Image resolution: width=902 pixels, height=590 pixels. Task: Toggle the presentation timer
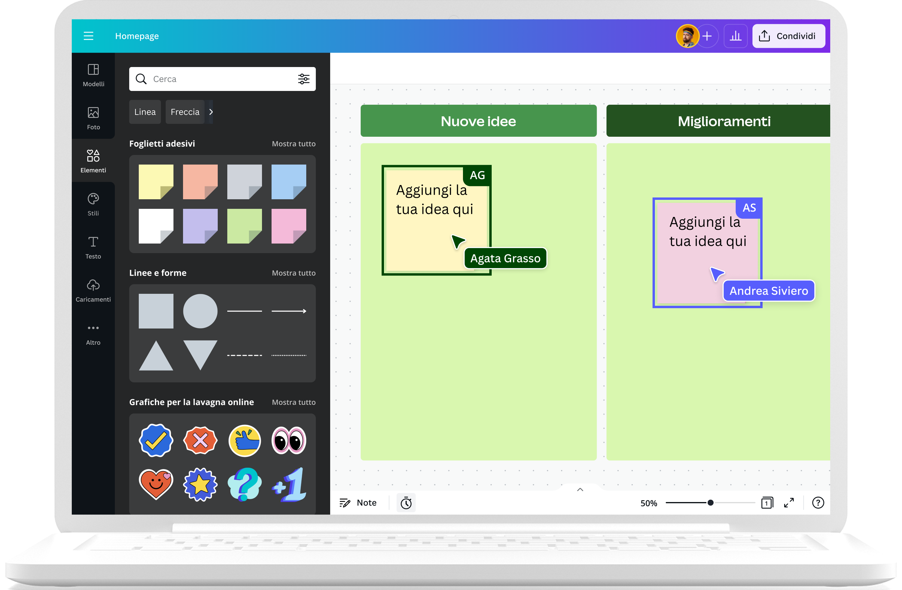(x=406, y=502)
